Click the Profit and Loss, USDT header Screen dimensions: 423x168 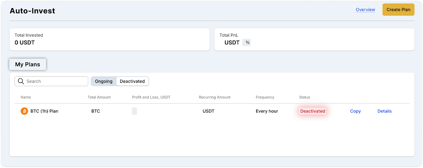pos(151,97)
